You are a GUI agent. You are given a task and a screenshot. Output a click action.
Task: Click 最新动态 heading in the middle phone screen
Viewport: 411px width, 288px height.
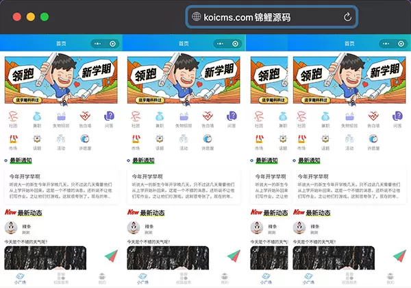point(152,213)
